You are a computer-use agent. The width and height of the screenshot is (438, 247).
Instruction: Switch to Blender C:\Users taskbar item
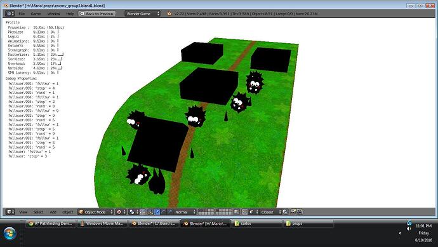[x=154, y=224]
